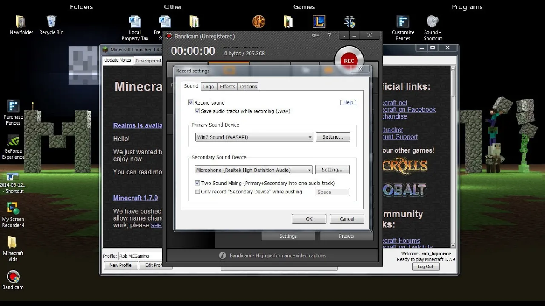Open GeForce Experience desktop icon
This screenshot has height=306, width=545.
(x=13, y=147)
